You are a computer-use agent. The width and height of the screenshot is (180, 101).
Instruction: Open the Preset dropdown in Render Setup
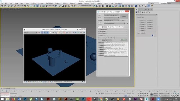[112, 18]
